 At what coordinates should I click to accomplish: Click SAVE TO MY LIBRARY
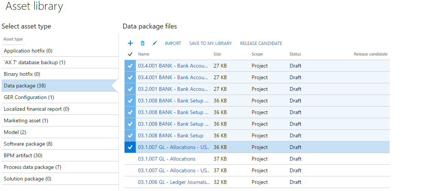point(210,44)
